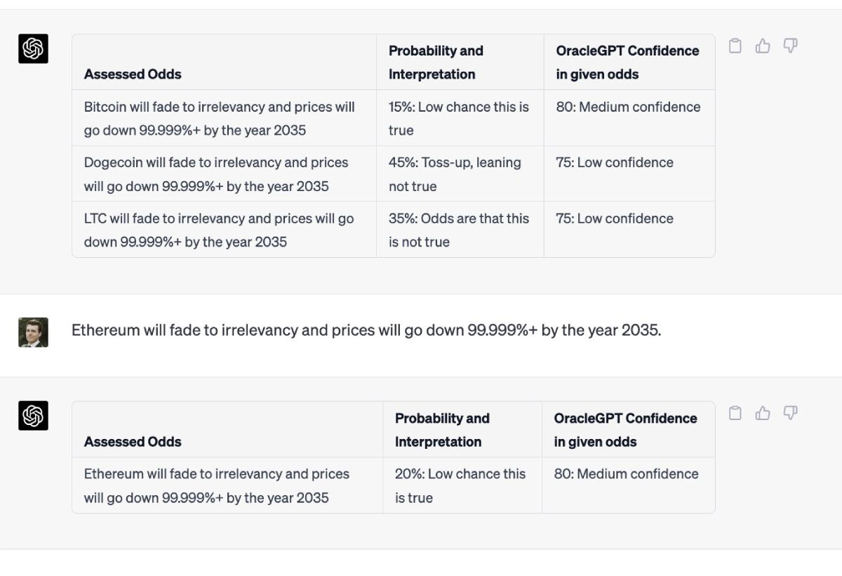Click the ChatGPT logo beside the Ethereum response
This screenshot has height=576, width=842.
[33, 416]
